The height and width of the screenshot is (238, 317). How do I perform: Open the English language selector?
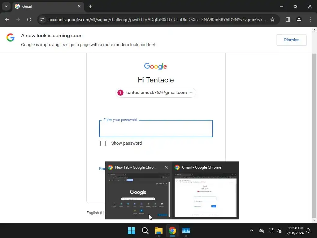point(96,213)
